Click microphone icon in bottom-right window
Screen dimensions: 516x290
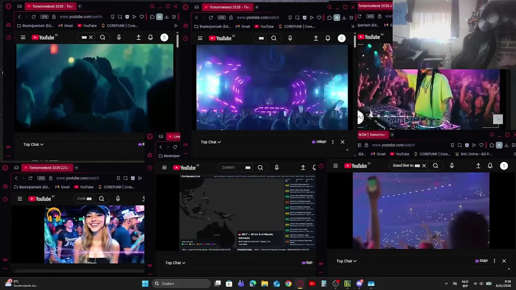(x=451, y=166)
